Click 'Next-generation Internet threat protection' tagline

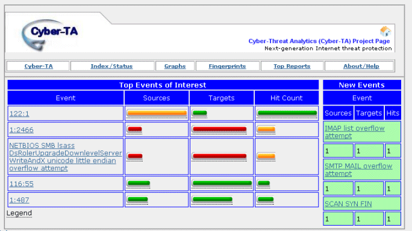point(328,49)
